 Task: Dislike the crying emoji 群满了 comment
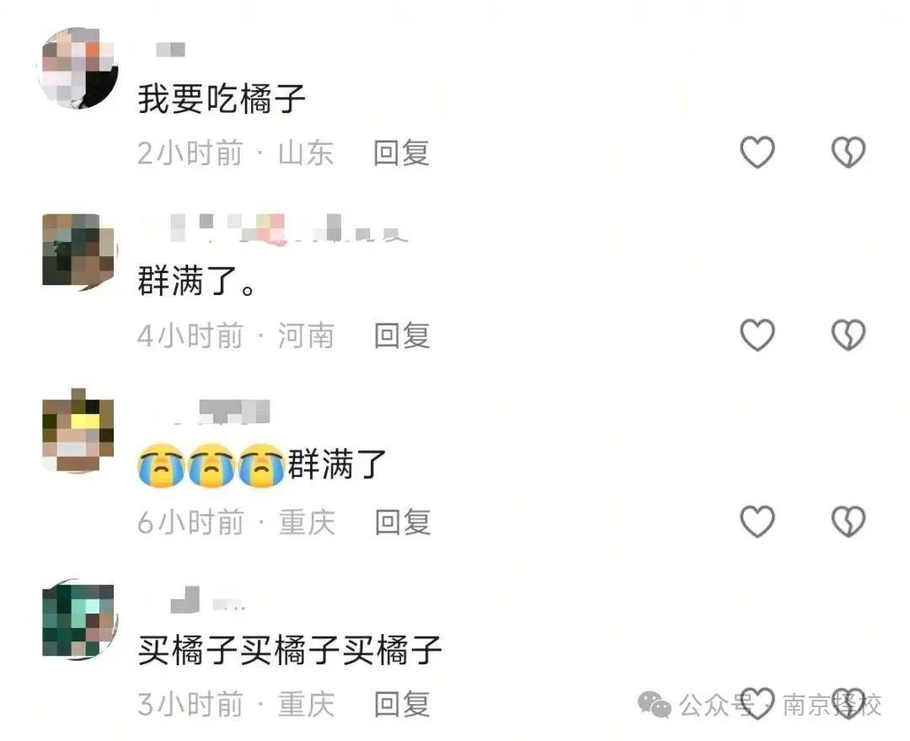[x=848, y=521]
